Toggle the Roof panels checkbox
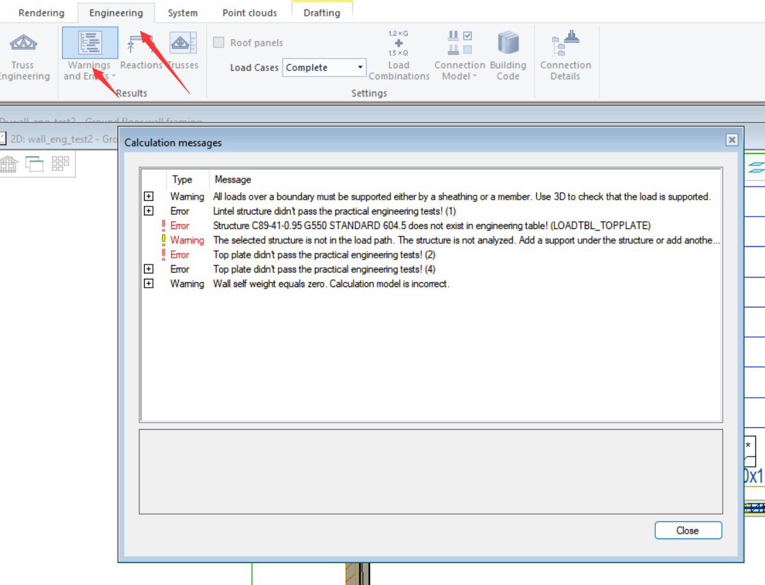Viewport: 765px width, 585px height. click(219, 42)
